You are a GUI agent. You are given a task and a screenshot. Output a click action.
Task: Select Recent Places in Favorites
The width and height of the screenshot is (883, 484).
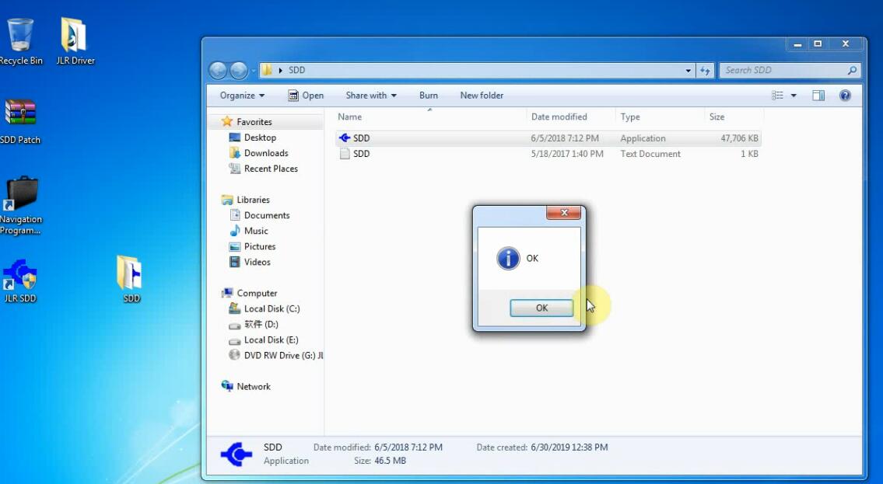point(271,169)
